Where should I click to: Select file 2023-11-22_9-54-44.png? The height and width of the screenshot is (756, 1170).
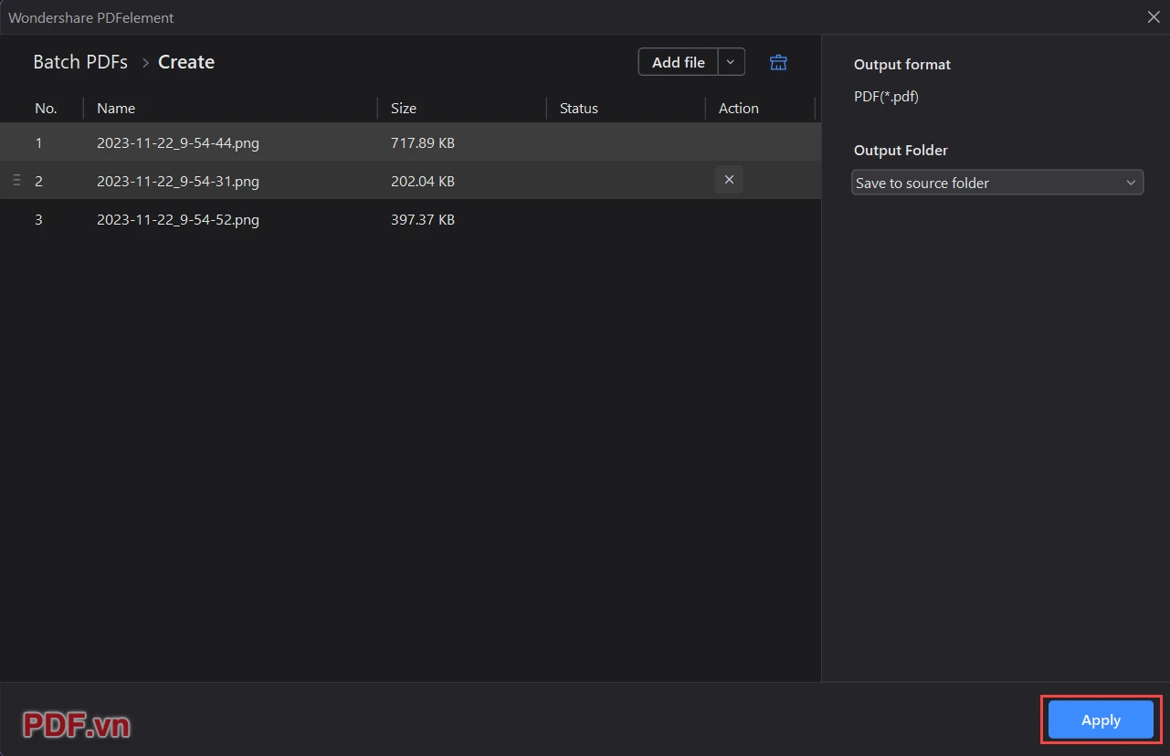(x=178, y=143)
